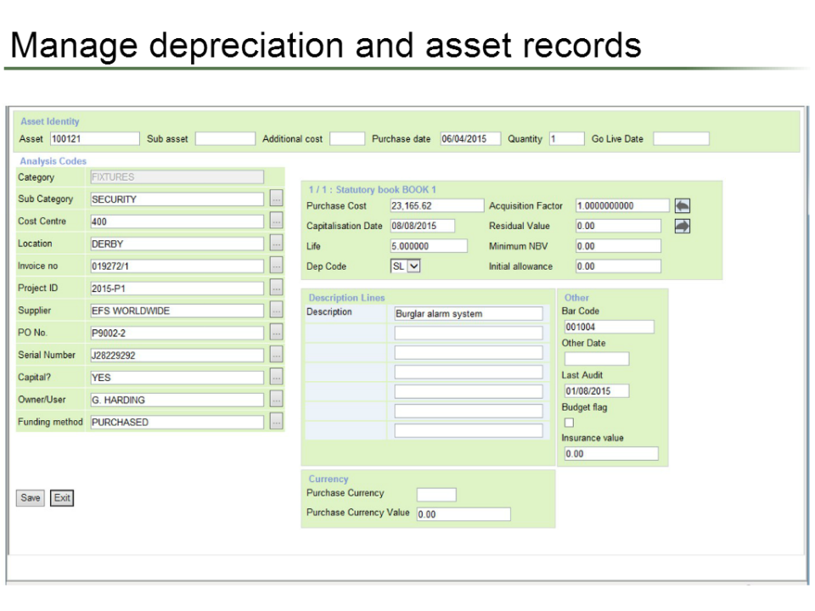
Task: Open lookup button for PO No.
Action: pyautogui.click(x=276, y=333)
